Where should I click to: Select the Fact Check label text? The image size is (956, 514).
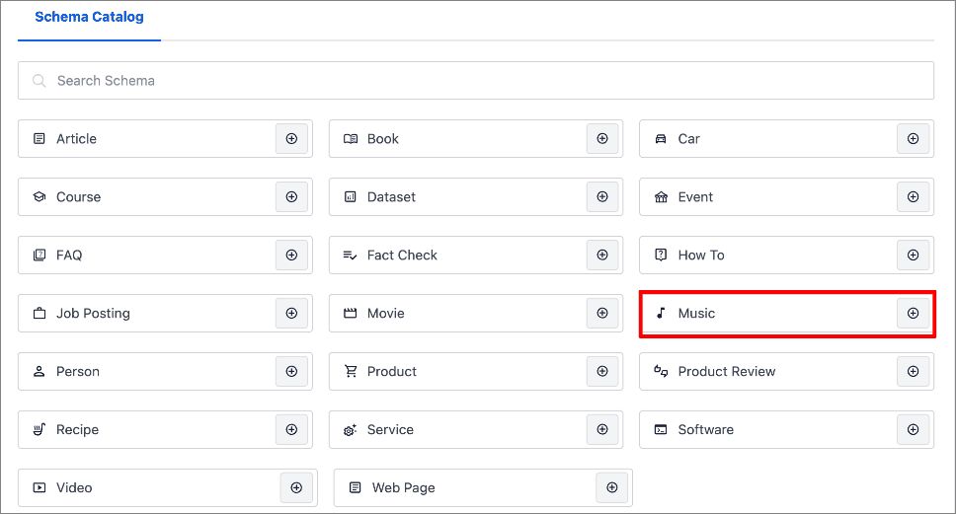coord(402,256)
